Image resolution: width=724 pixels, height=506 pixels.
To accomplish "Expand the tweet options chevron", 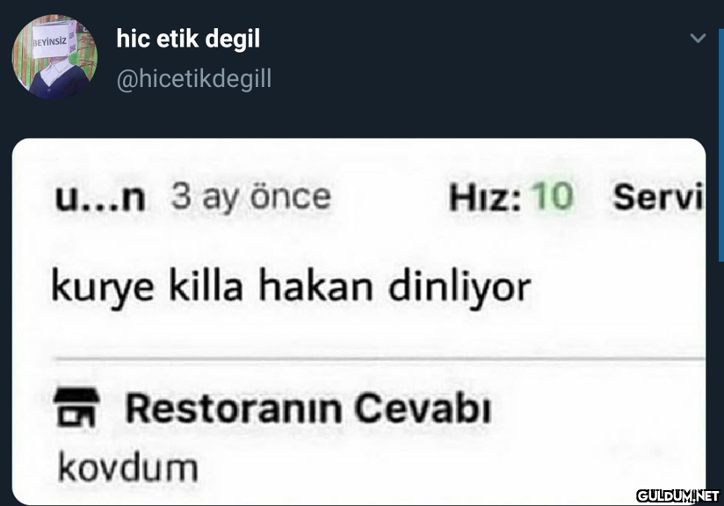I will (698, 38).
